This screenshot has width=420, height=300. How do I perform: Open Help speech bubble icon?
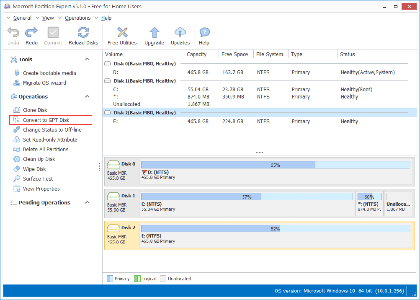point(204,32)
